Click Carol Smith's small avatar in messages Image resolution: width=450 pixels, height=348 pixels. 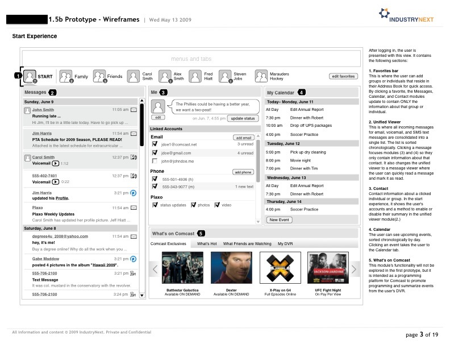pyautogui.click(x=27, y=158)
